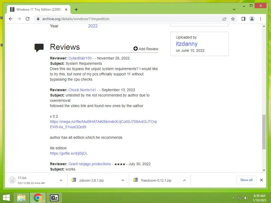Click the 'Subject: works' line
The image size is (271, 203).
[63, 169]
